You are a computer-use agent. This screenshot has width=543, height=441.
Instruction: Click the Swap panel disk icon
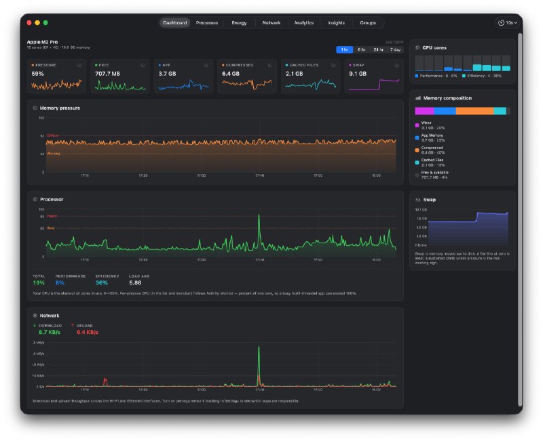pyautogui.click(x=418, y=200)
